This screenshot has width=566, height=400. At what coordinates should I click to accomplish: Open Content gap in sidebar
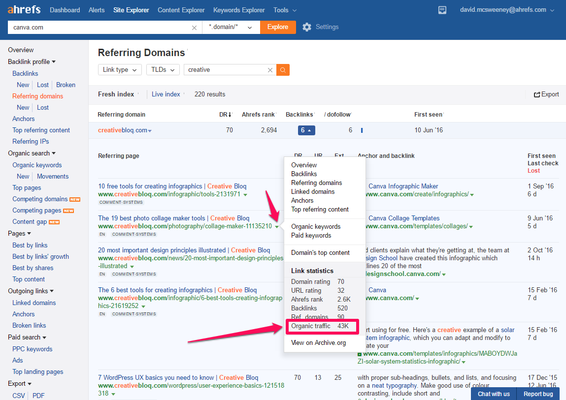30,222
